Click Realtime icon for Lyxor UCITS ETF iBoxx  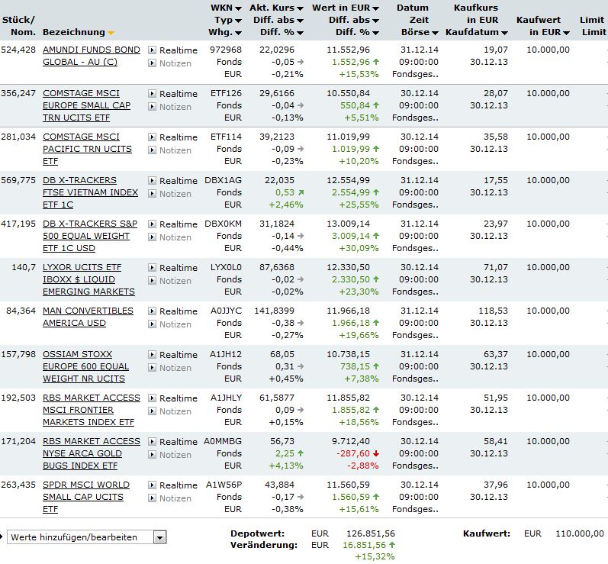click(x=153, y=267)
